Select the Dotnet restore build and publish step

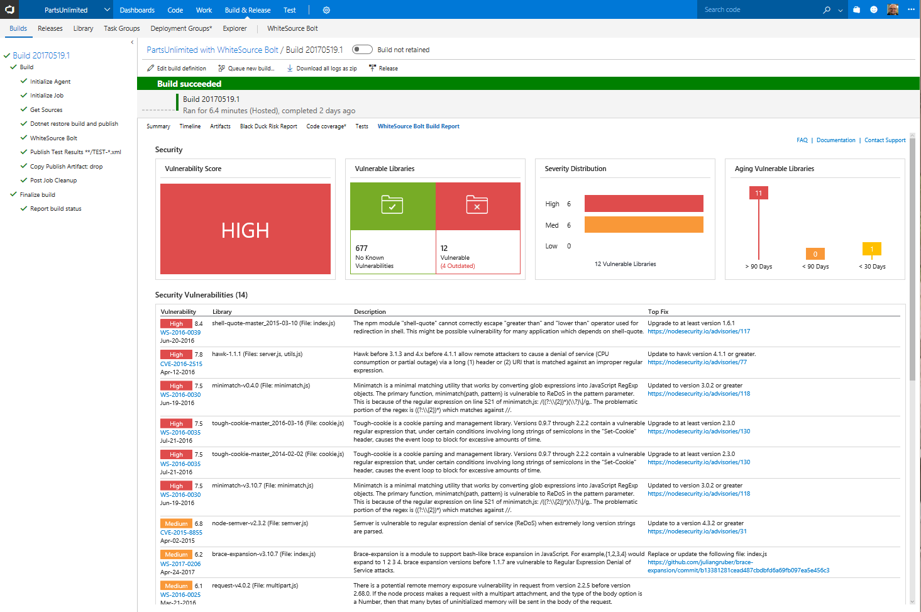pos(74,124)
